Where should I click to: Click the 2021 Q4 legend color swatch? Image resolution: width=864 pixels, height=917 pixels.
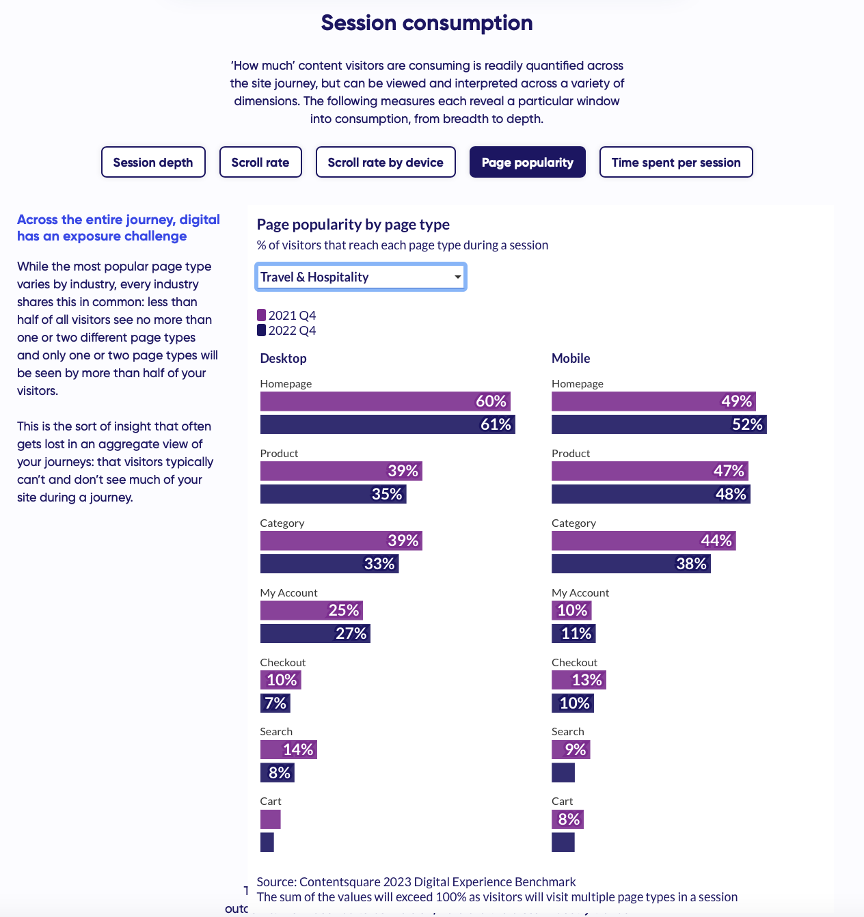tap(261, 315)
